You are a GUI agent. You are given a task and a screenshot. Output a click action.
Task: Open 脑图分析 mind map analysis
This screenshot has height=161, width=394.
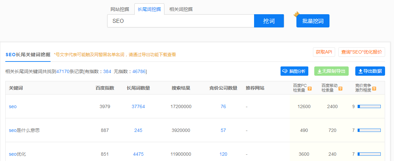[x=294, y=71]
